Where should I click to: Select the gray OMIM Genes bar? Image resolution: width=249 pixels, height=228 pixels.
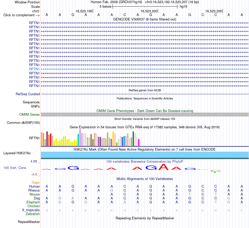pos(145,114)
